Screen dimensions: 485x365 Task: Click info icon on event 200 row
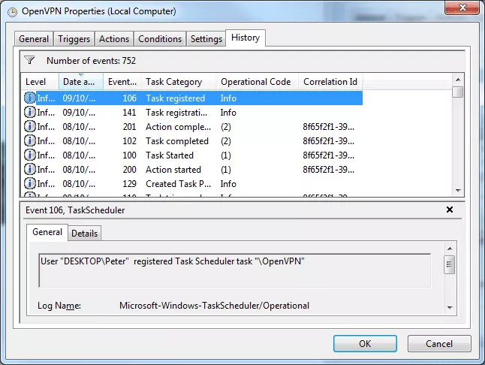click(x=30, y=169)
